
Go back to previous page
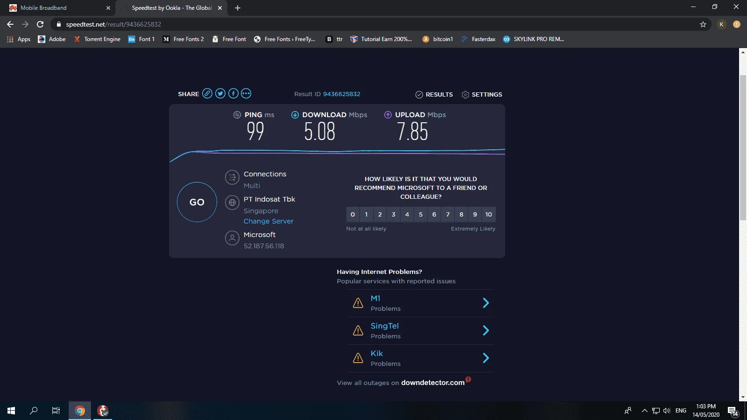click(x=10, y=24)
